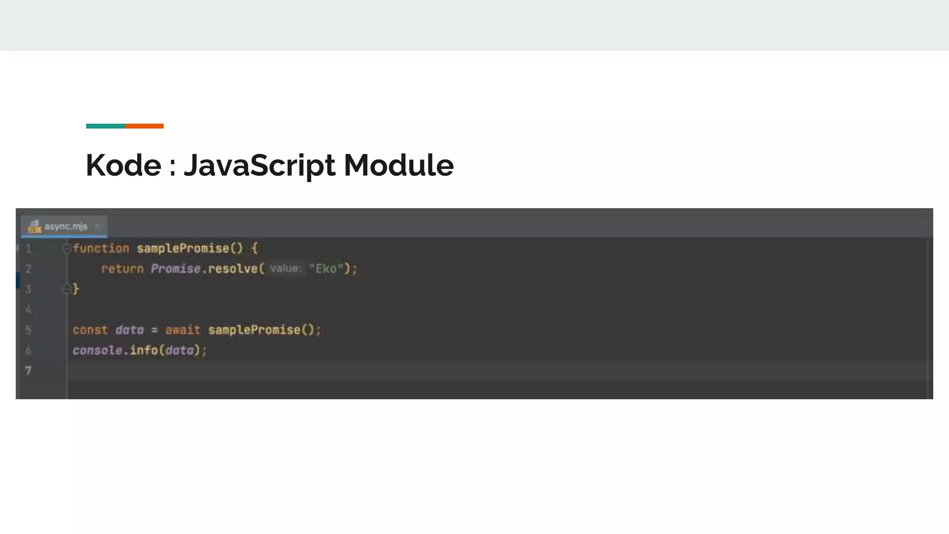Click the 'value:' parameter hint
Viewport: 949px width, 534px height.
point(285,268)
